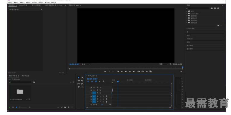
Task: Step forward one frame
Action: click(130, 72)
